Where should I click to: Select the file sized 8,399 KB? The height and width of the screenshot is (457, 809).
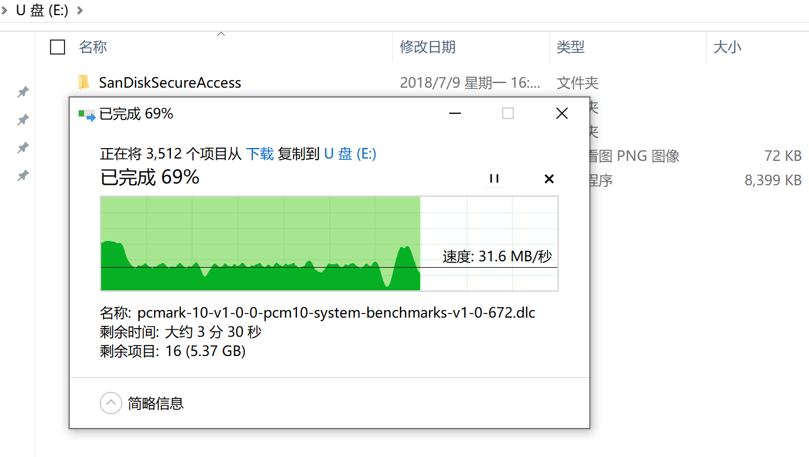[x=772, y=181]
